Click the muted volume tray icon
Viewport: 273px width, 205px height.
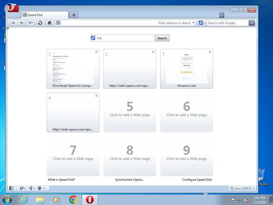pyautogui.click(x=246, y=200)
